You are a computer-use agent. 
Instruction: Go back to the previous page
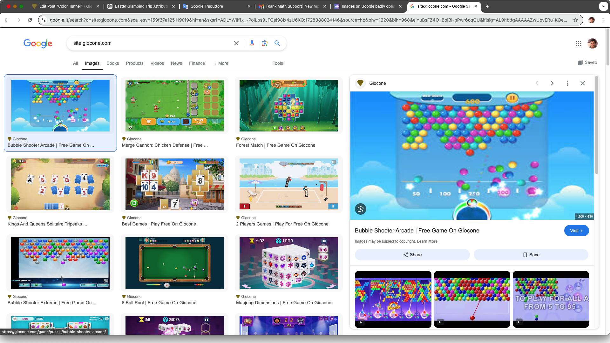[x=7, y=20]
